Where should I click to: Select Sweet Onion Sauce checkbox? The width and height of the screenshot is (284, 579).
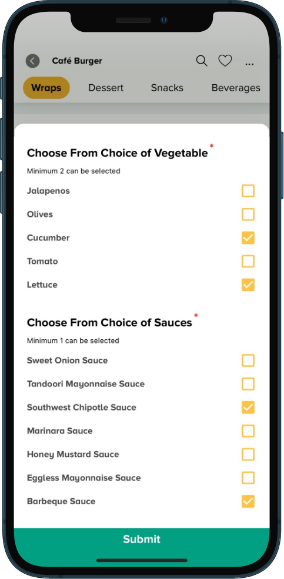tap(248, 360)
